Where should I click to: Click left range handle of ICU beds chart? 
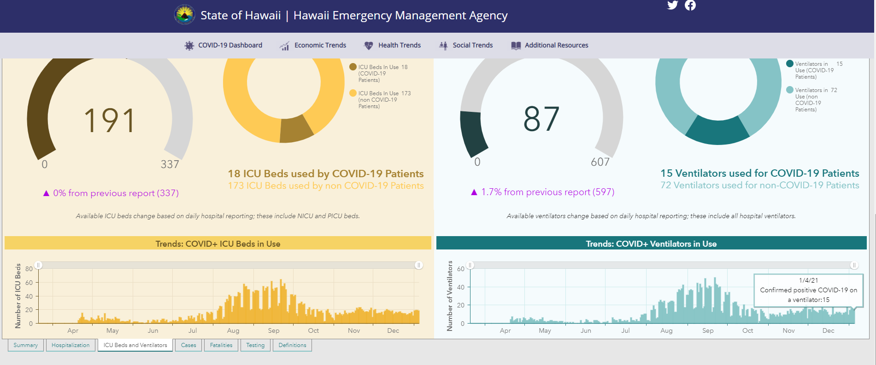pyautogui.click(x=39, y=265)
